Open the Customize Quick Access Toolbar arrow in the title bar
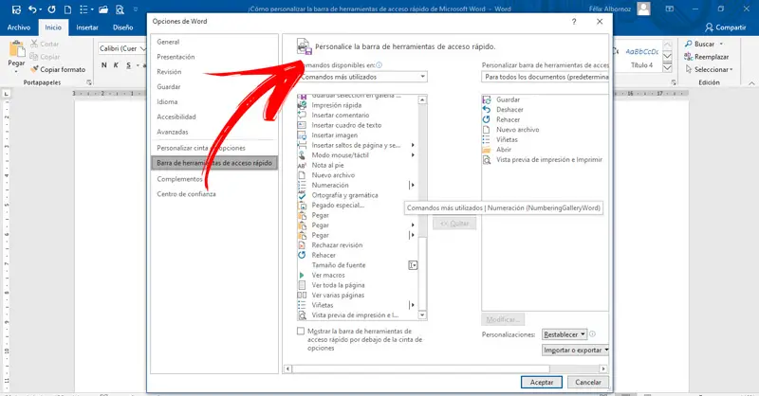The image size is (759, 396). click(136, 9)
